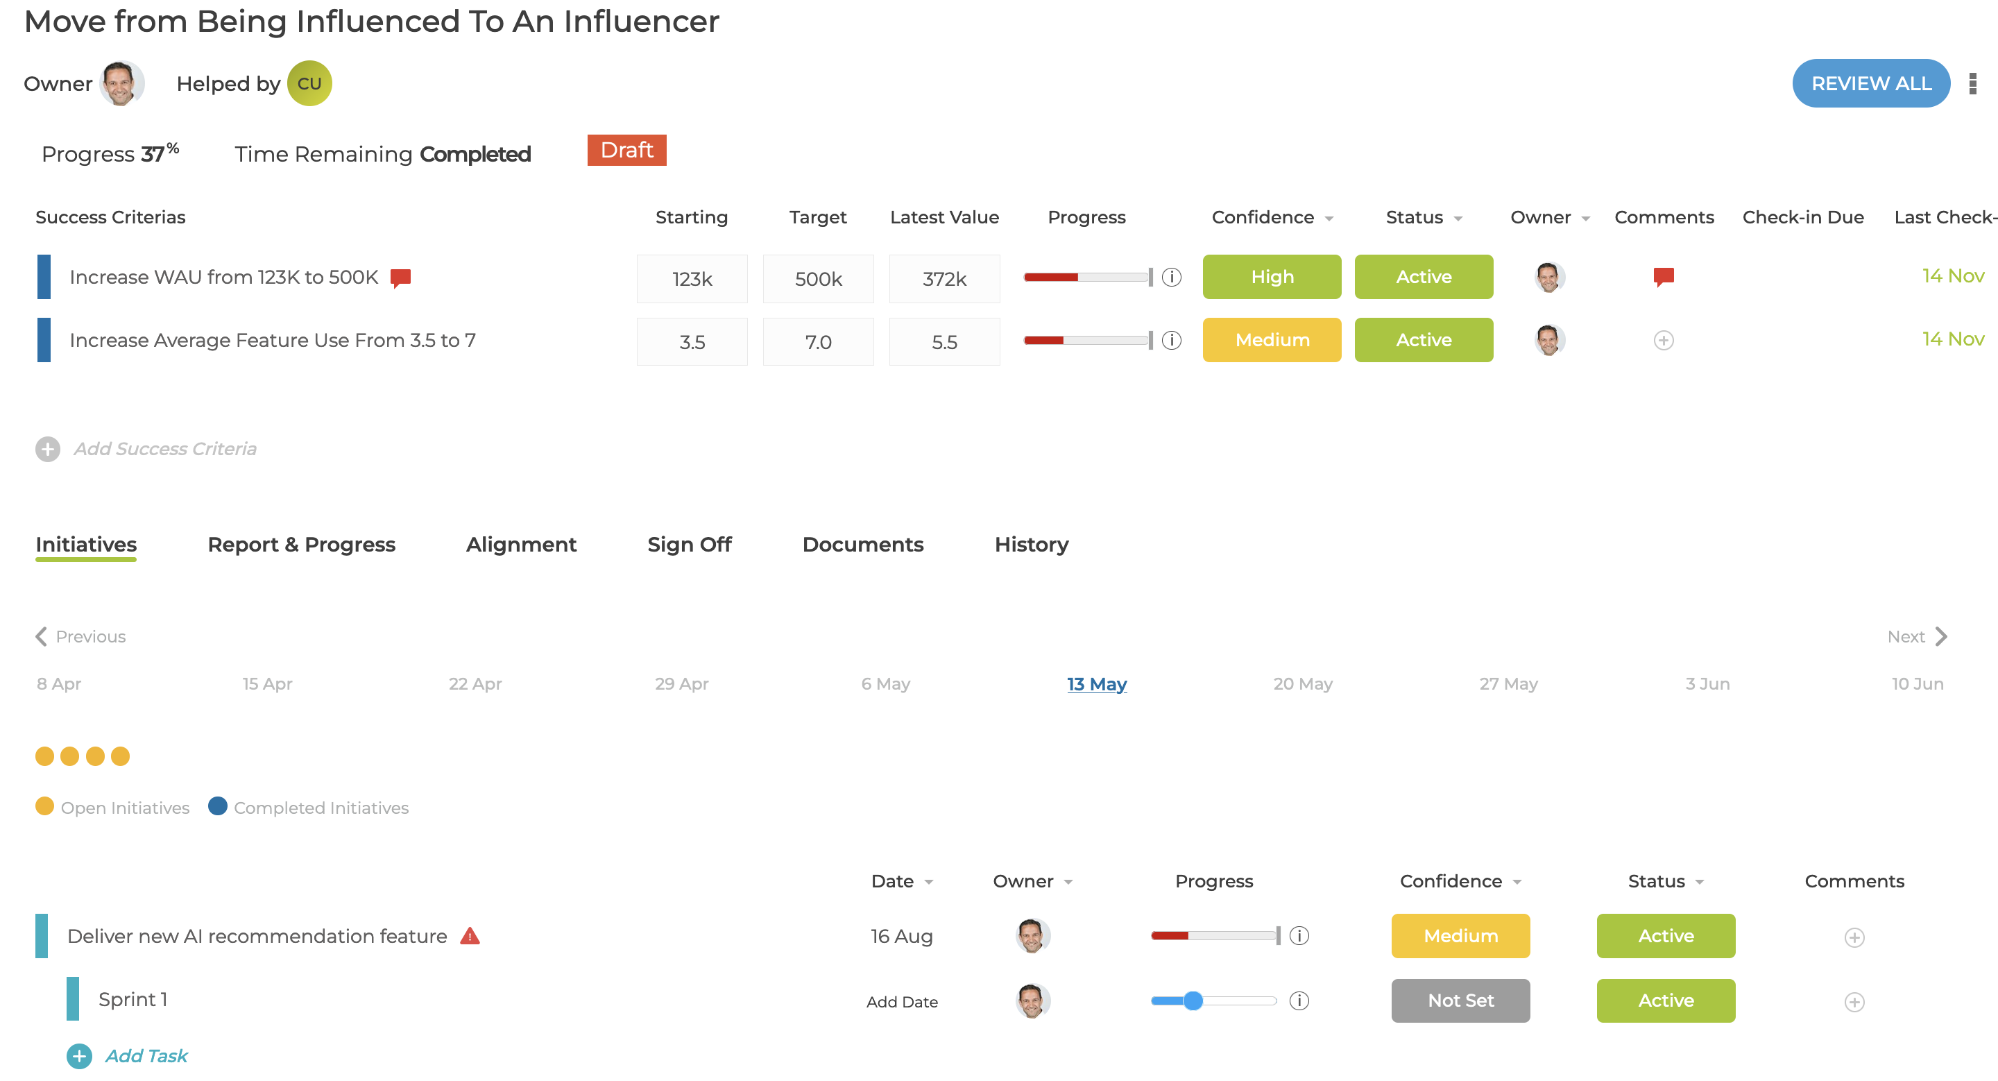Open the Sign Off tab

point(689,545)
